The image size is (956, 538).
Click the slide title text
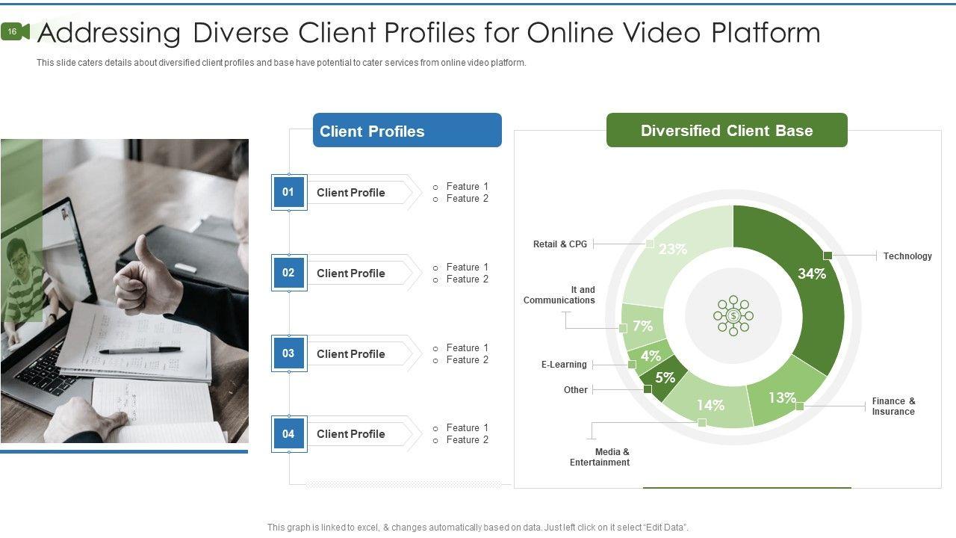coord(429,33)
